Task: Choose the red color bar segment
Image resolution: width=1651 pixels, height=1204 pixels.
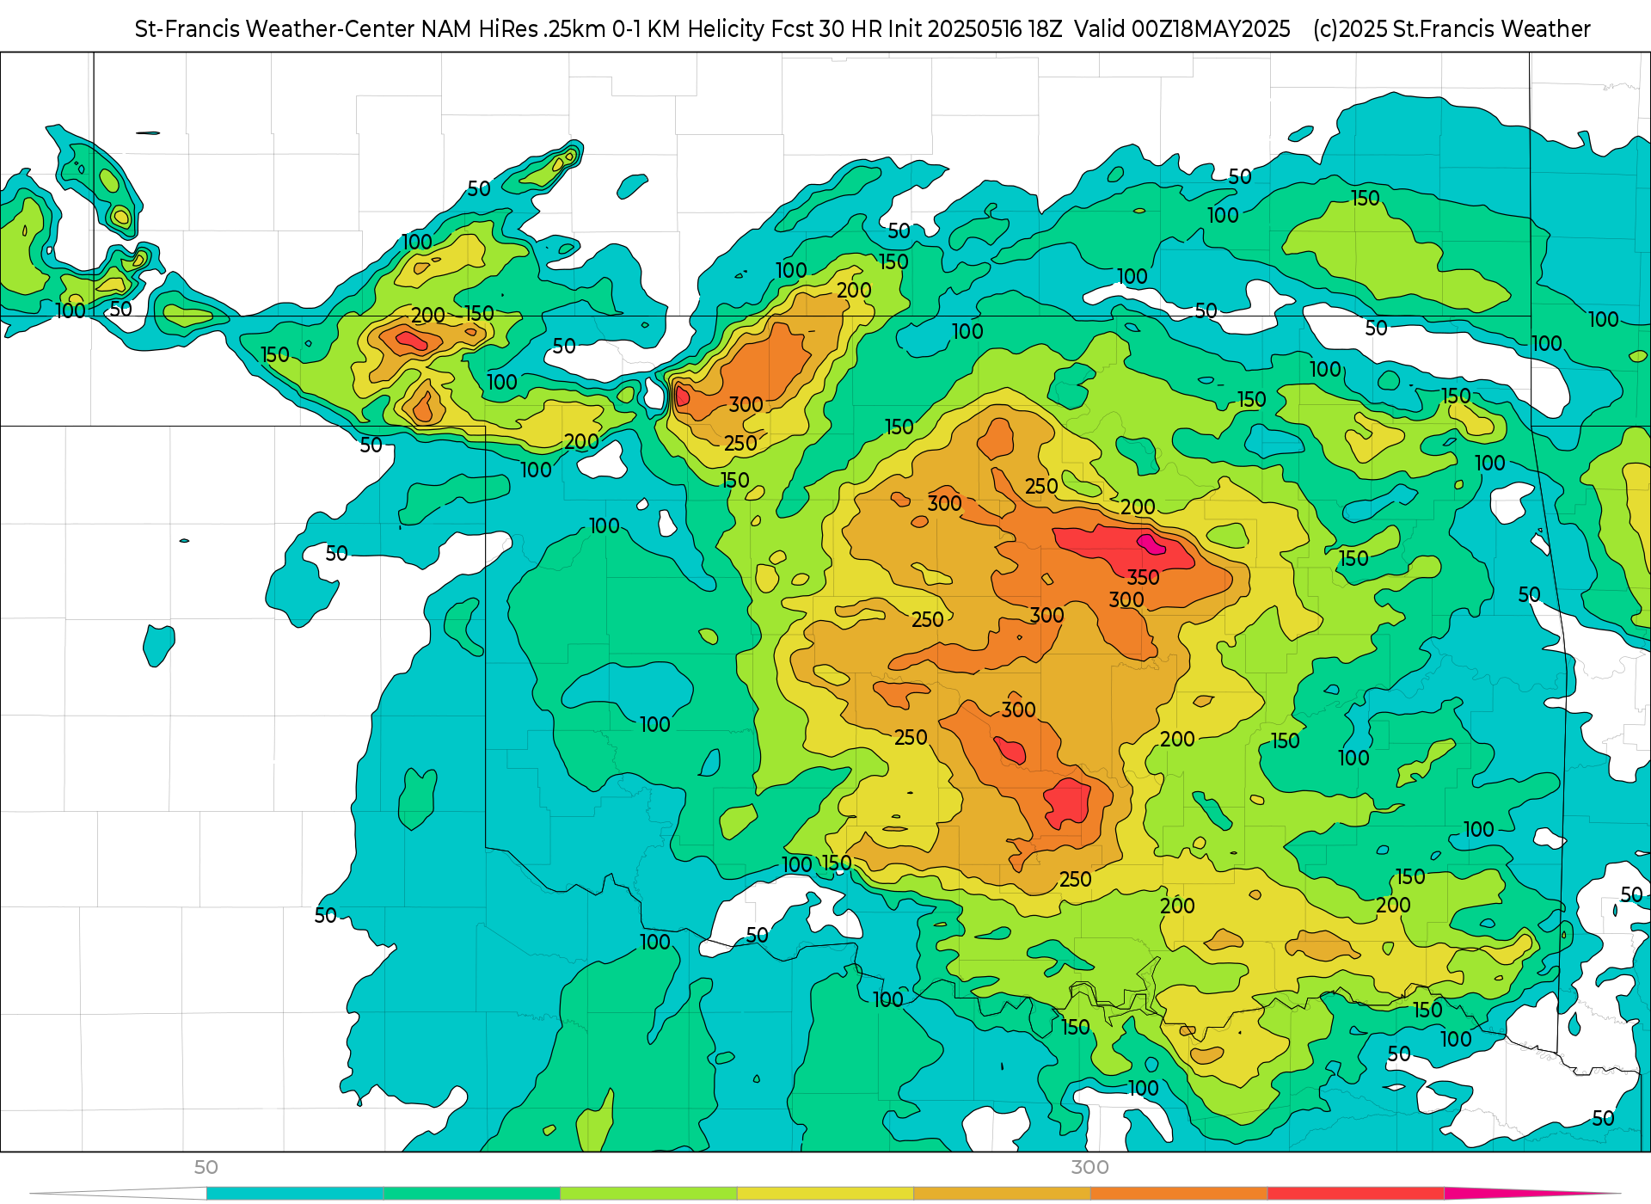Action: [1355, 1194]
